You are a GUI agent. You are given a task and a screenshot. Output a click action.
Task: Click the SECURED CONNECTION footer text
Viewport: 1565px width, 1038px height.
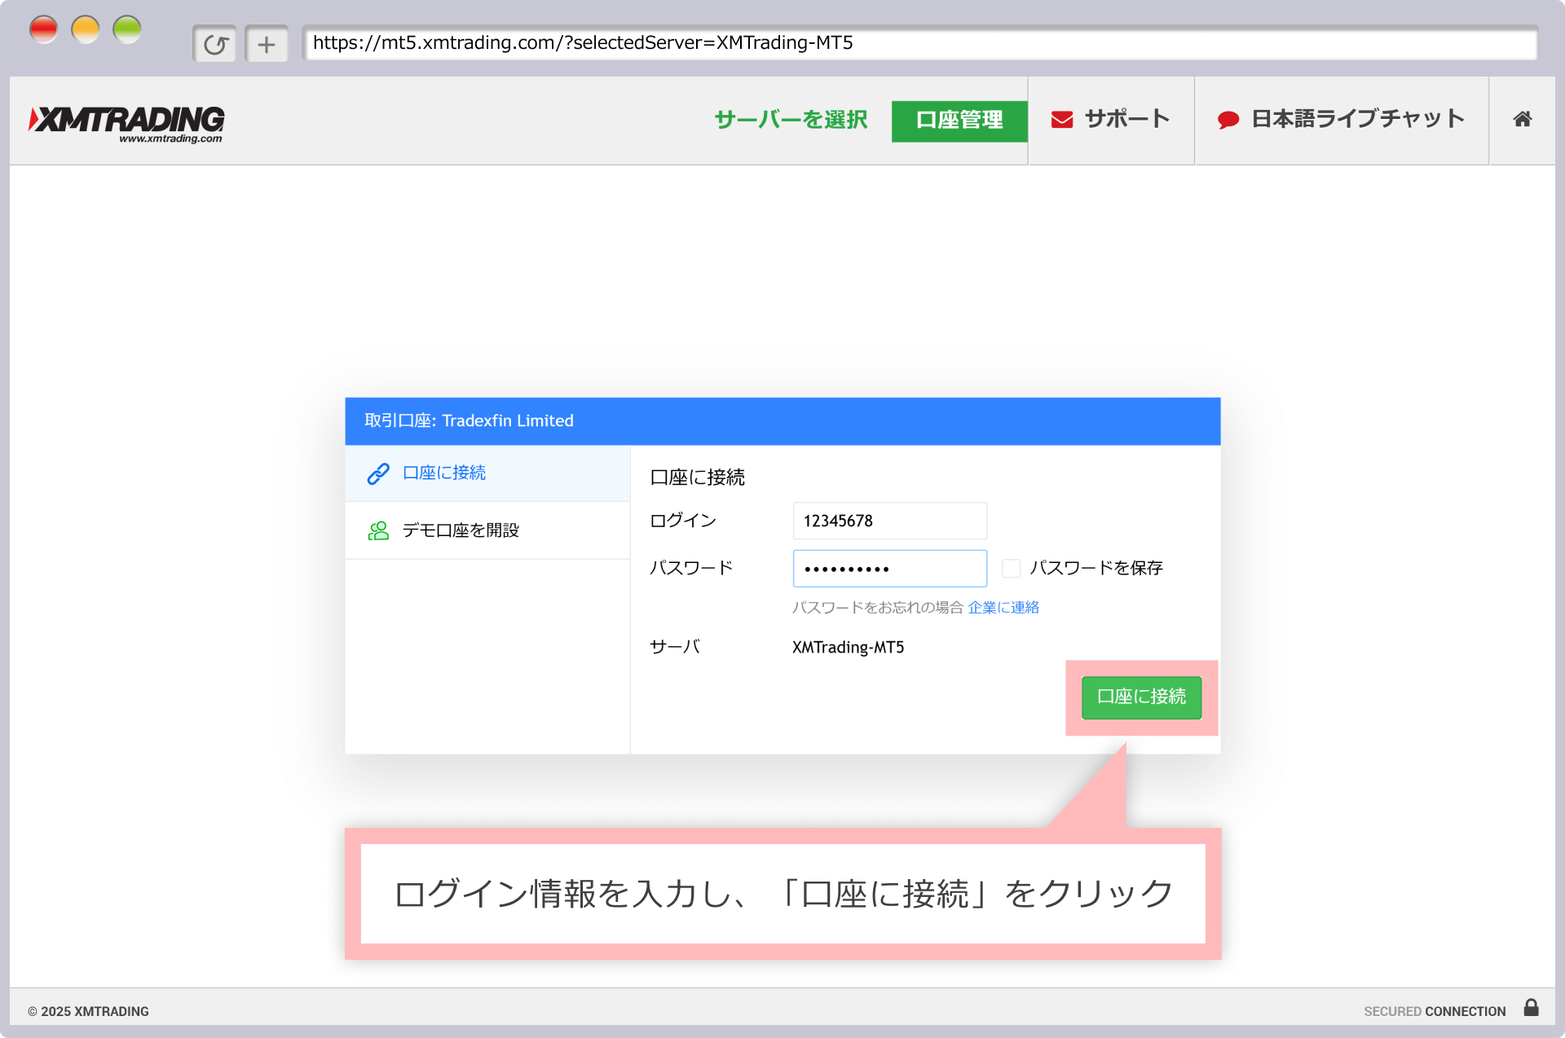tap(1435, 1011)
